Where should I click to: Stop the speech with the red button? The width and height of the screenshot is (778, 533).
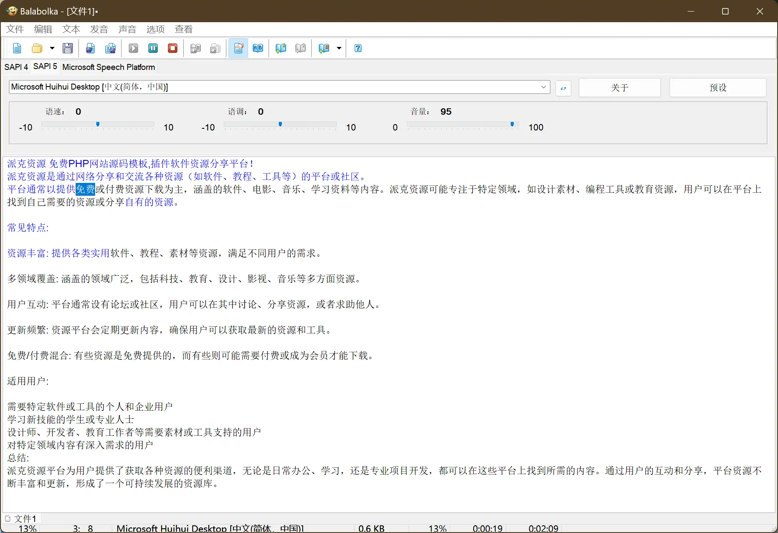click(173, 48)
